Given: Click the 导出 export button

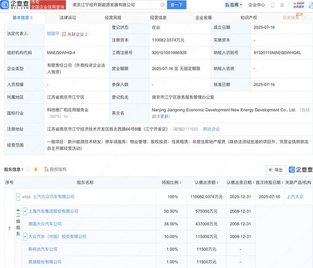Looking at the screenshot, I should pos(276,170).
